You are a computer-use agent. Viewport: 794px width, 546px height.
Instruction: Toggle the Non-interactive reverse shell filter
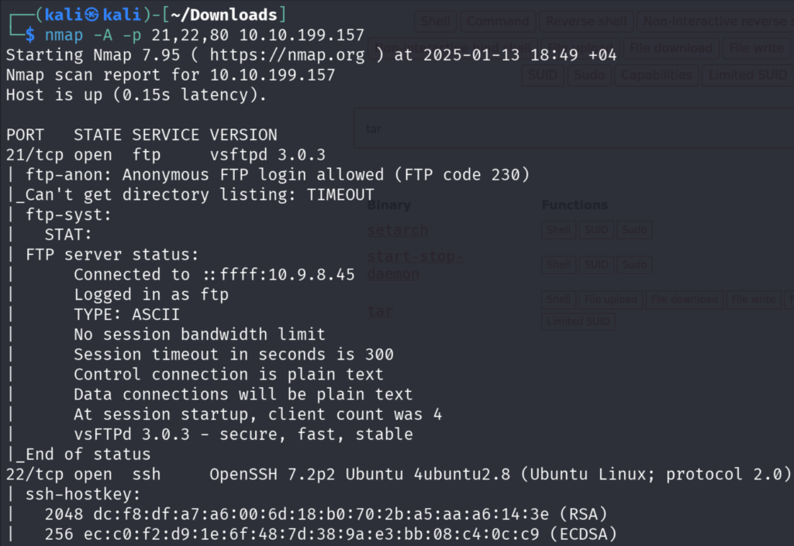tap(718, 21)
